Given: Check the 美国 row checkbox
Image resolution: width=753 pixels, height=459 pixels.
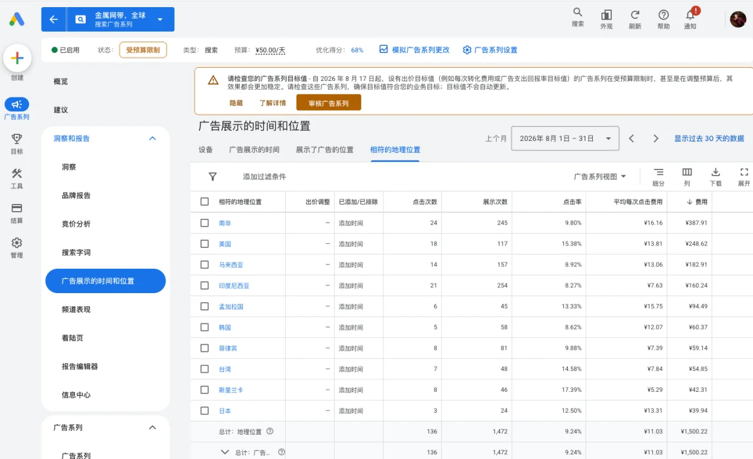Looking at the screenshot, I should [x=205, y=244].
